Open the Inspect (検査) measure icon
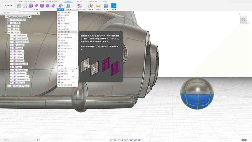This screenshot has height=142, width=252. [x=98, y=6]
